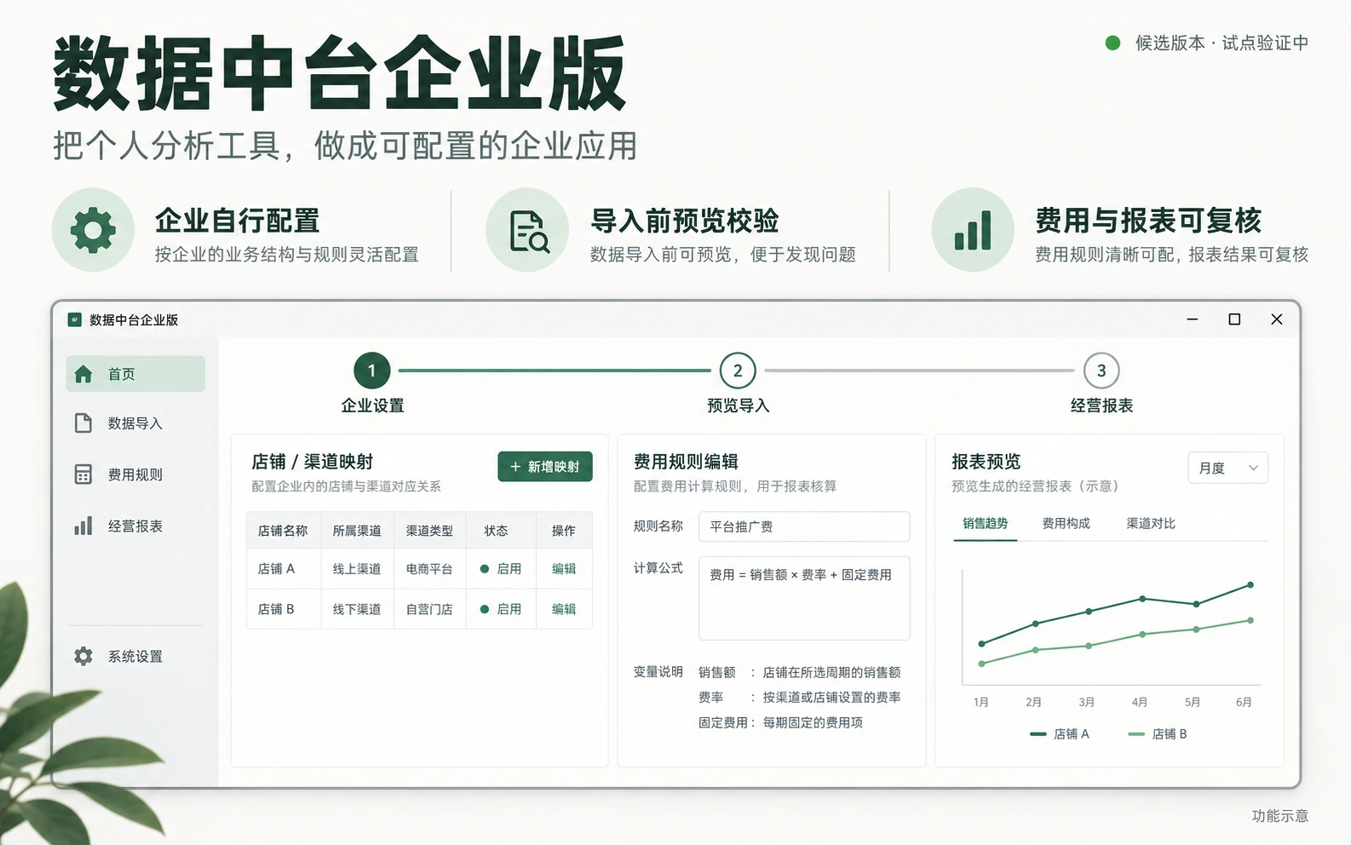
Task: Click the 自营门店 cell
Action: 429,609
